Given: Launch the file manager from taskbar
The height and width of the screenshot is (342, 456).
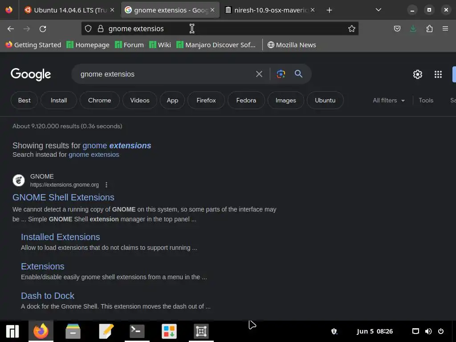Looking at the screenshot, I should [x=73, y=331].
